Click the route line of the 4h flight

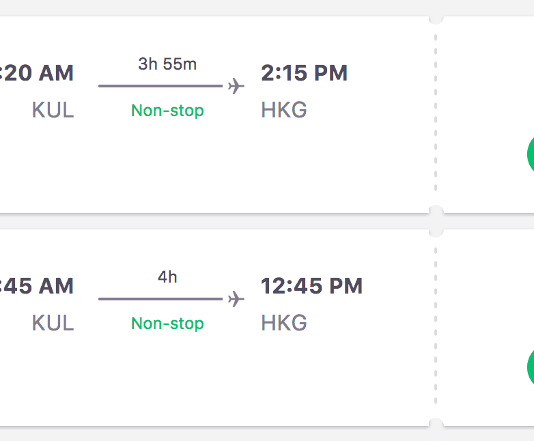160,299
